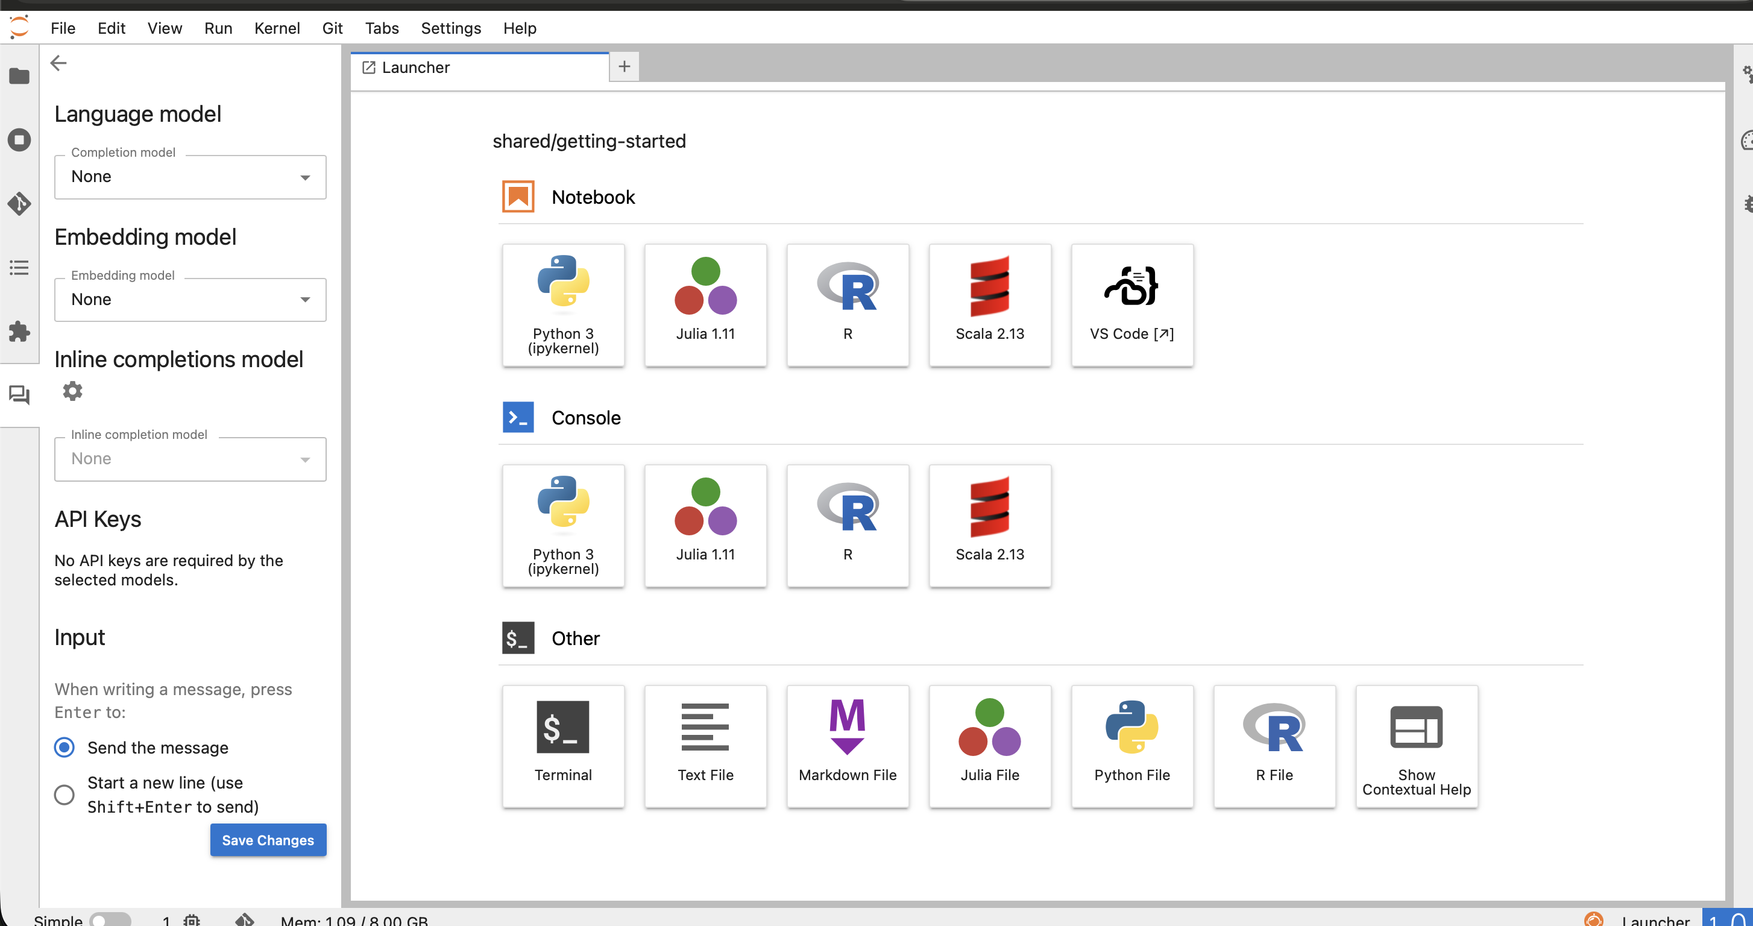Viewport: 1753px width, 926px height.
Task: Go back with the arrow in settings panel
Action: pyautogui.click(x=58, y=63)
